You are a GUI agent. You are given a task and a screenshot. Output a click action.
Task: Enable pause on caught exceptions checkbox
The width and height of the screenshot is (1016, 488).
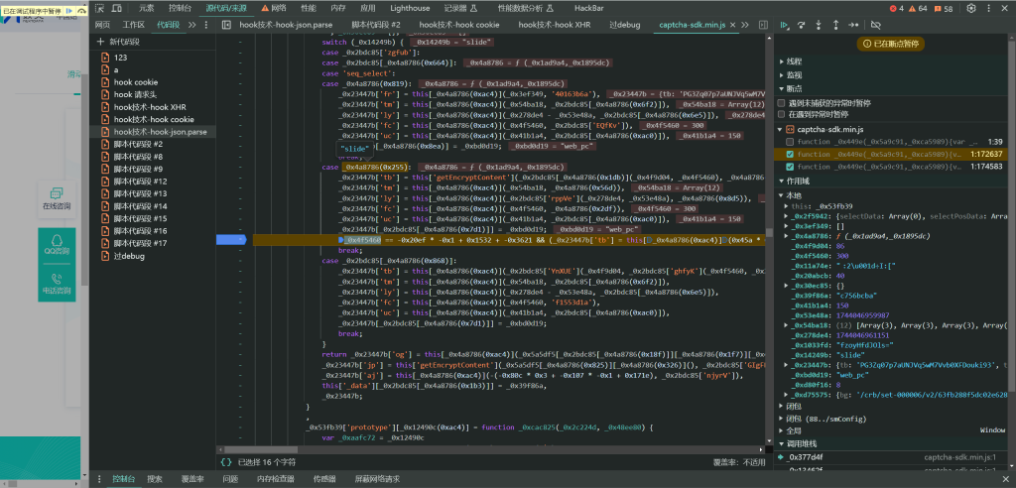[x=783, y=115]
